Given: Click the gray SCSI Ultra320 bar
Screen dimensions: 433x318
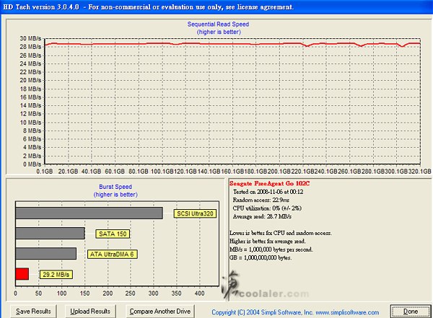Looking at the screenshot, I should point(89,213).
